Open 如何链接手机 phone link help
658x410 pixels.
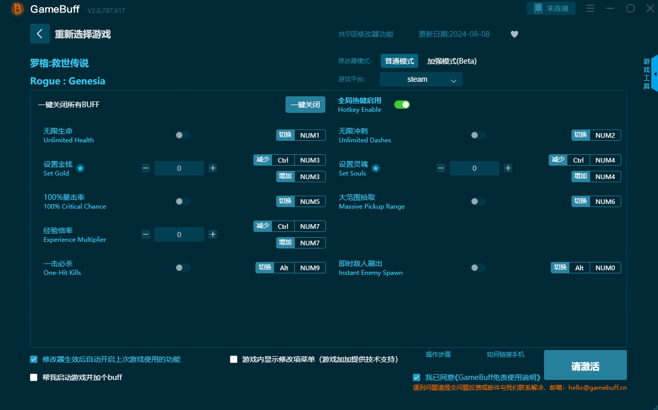[506, 355]
